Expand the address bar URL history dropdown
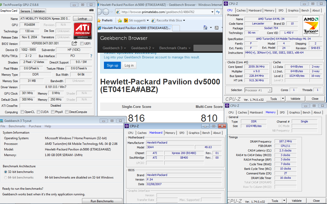 click(212, 12)
